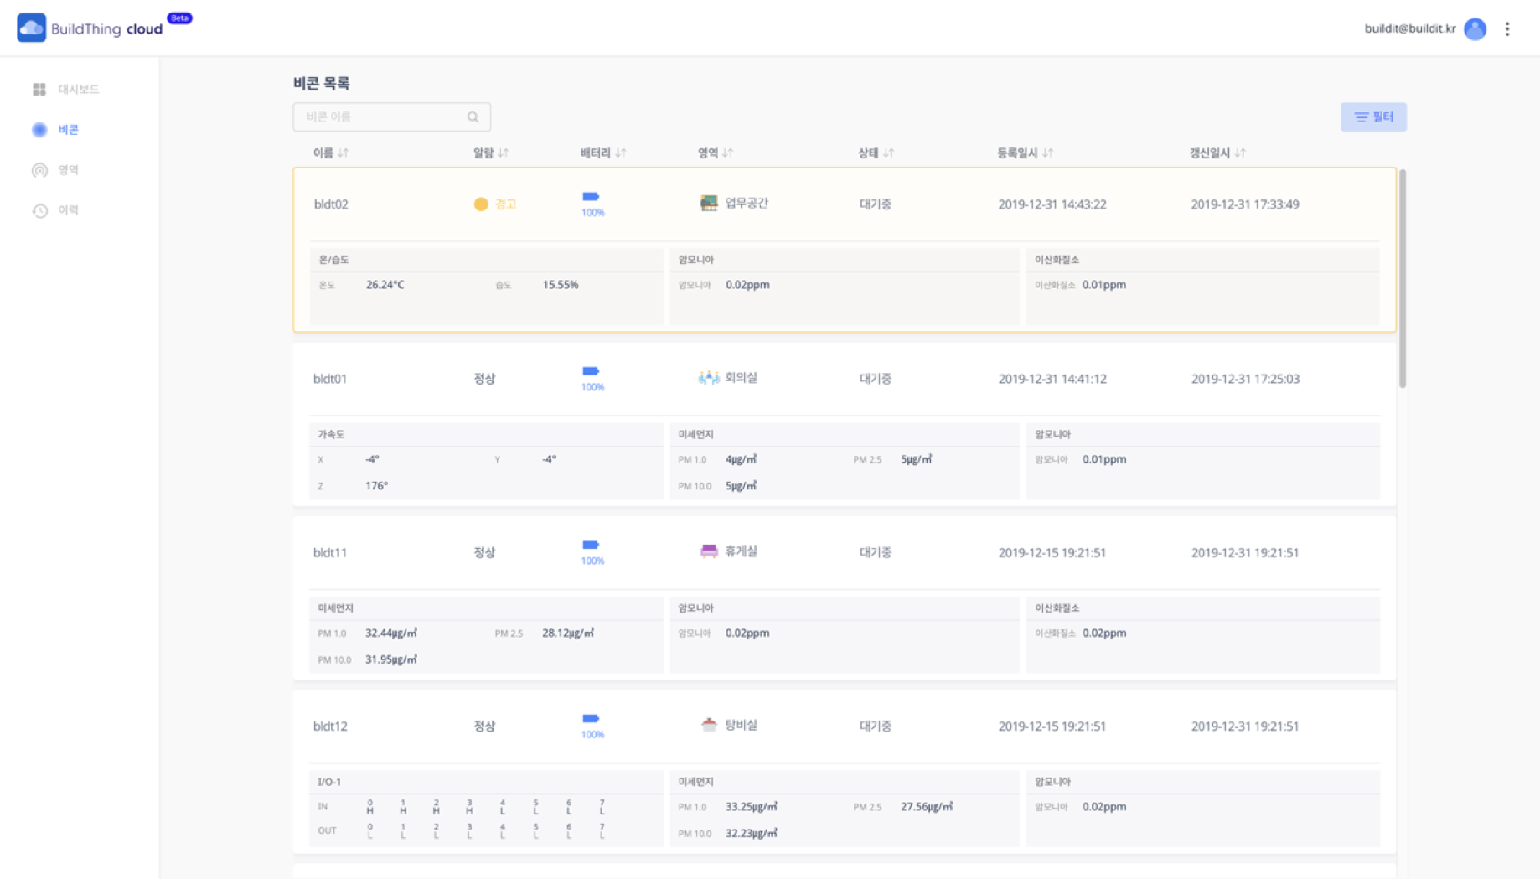Click the 15.55% humidity value
This screenshot has height=879, width=1540.
[561, 285]
